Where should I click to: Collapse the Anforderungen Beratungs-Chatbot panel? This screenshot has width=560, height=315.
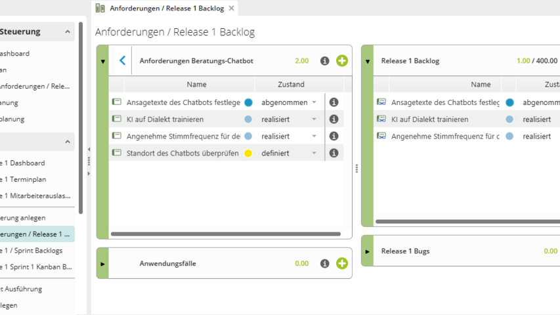tap(103, 62)
